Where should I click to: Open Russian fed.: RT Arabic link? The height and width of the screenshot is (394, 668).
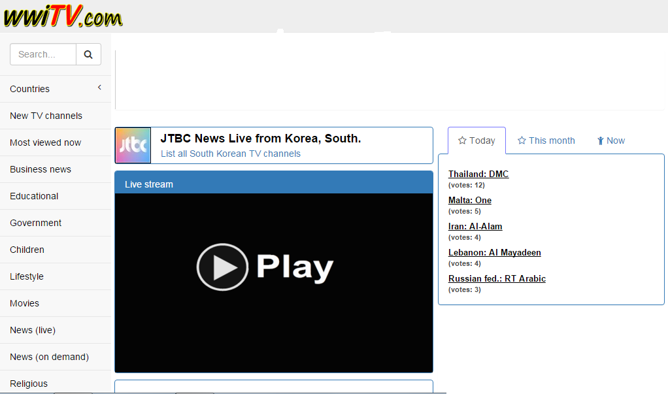[497, 278]
